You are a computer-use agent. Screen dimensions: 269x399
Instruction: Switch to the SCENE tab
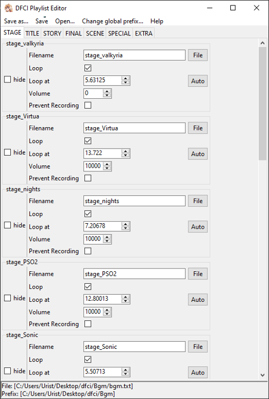pyautogui.click(x=95, y=33)
